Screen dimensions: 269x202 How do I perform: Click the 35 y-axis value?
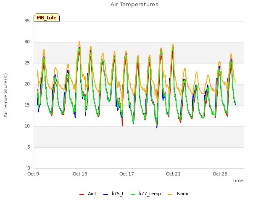[27, 21]
